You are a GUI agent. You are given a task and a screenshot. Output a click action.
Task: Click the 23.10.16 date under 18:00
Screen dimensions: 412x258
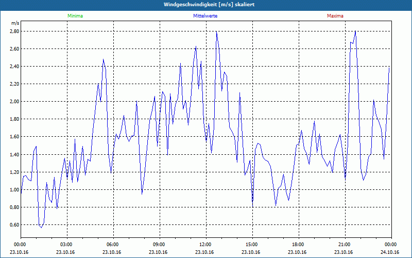click(297, 252)
